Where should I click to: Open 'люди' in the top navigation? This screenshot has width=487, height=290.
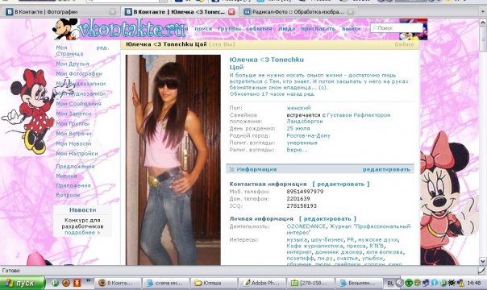click(287, 28)
